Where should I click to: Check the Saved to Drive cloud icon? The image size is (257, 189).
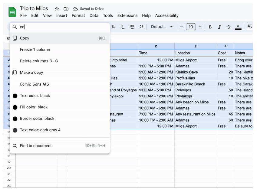[x=75, y=9]
